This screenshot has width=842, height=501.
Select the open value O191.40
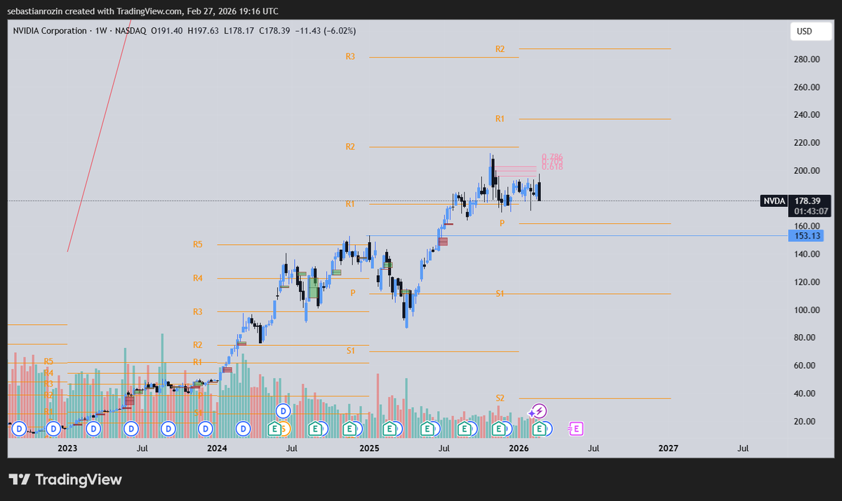[x=167, y=31]
